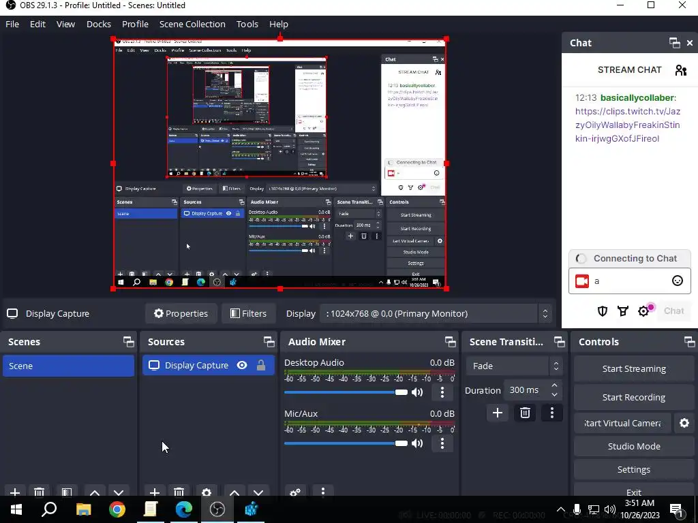
Task: Move the scene down
Action: (119, 492)
